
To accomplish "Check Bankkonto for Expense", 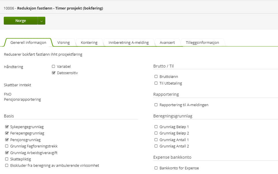I will [156, 168].
